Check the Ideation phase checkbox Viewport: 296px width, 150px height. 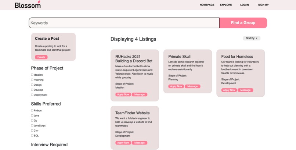pyautogui.click(x=32, y=75)
